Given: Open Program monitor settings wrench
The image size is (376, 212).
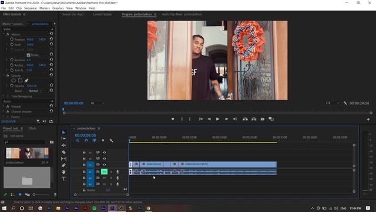Looking at the screenshot, I should (345, 103).
